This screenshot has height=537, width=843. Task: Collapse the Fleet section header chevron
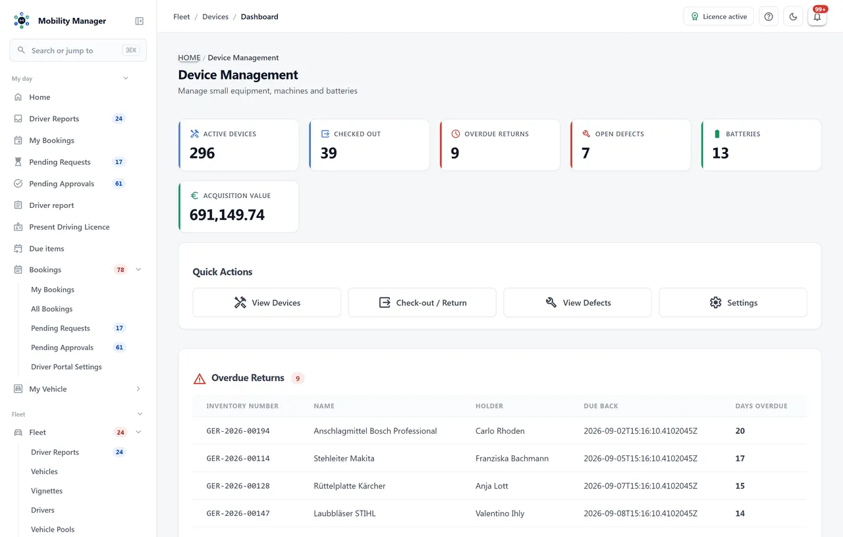[x=140, y=414]
